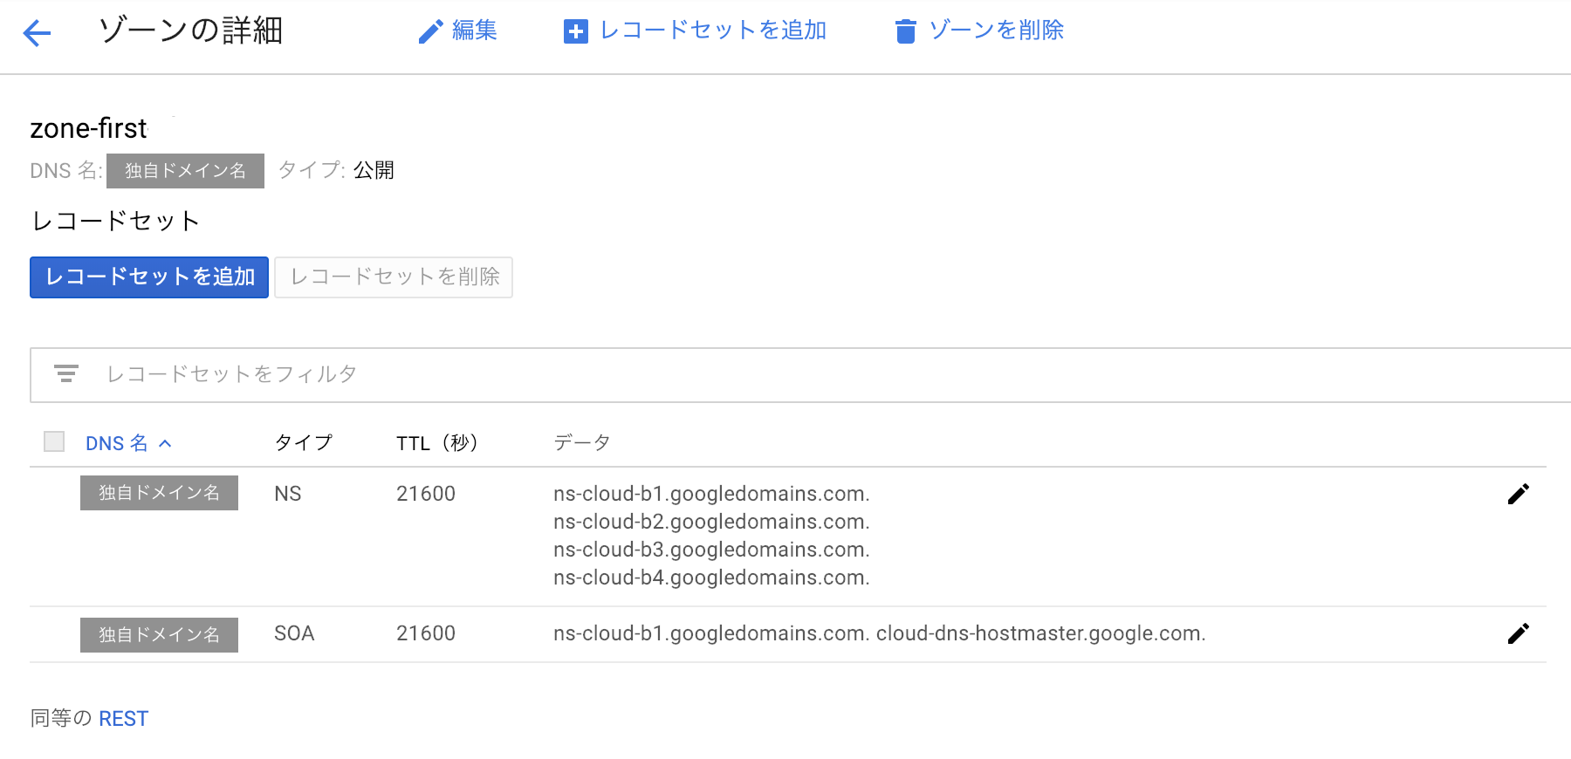
Task: Click ns-cloud-b1.googledomains.com. in the NS row
Action: pos(711,494)
